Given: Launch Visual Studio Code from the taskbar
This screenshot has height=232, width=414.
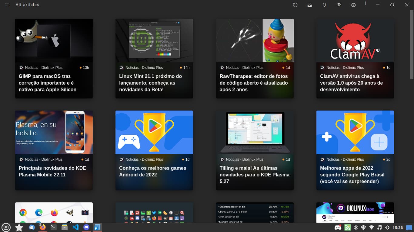Looking at the screenshot, I should pyautogui.click(x=75, y=227).
